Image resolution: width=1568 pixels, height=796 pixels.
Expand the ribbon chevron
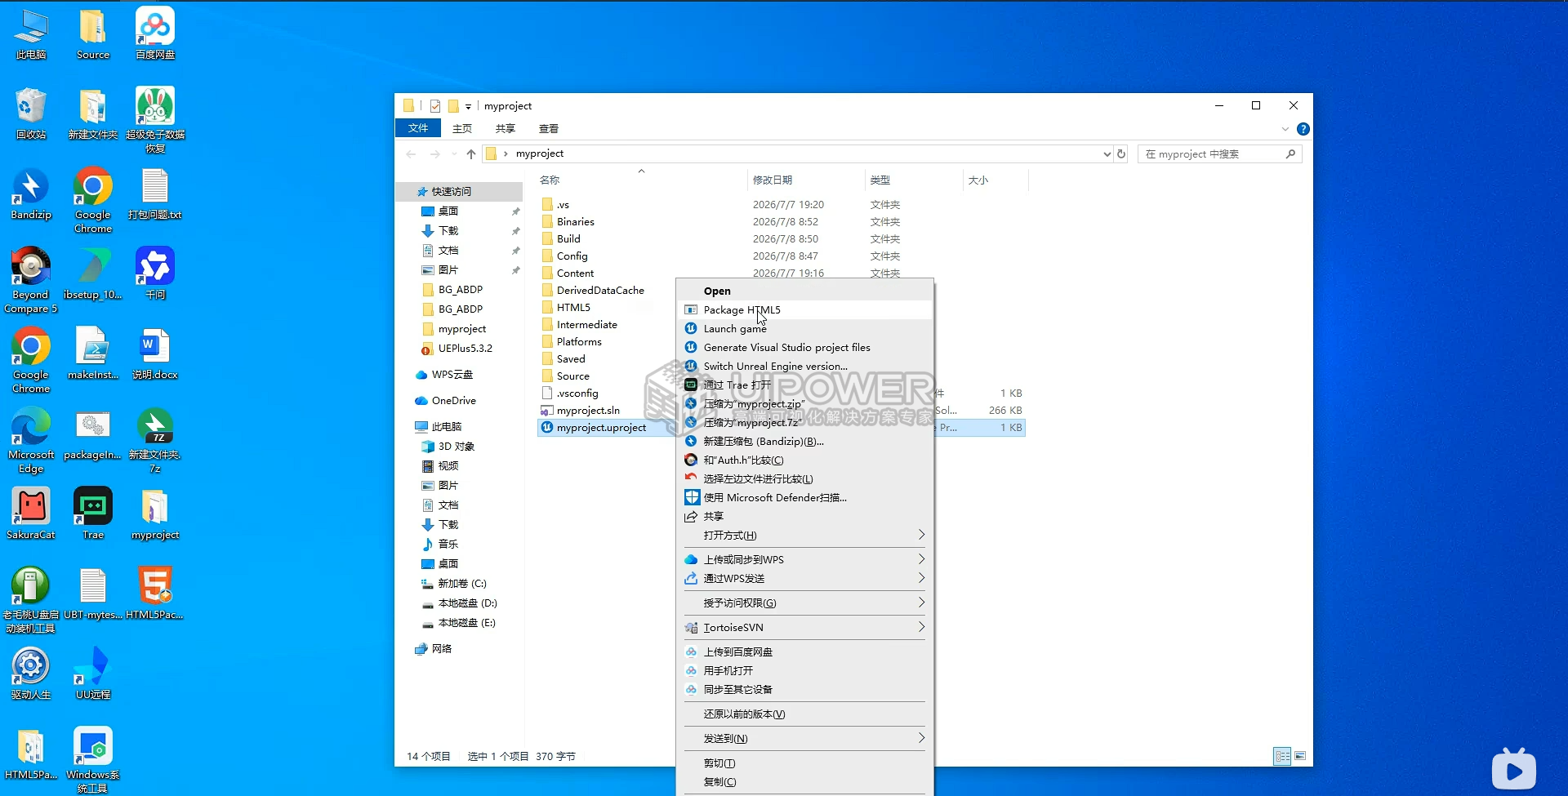click(1285, 129)
